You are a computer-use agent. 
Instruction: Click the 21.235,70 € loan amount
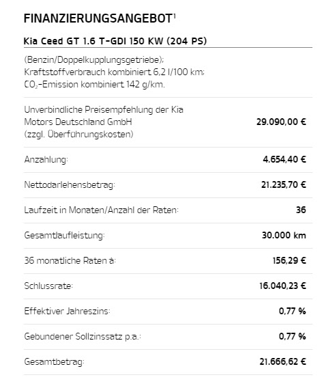click(283, 184)
